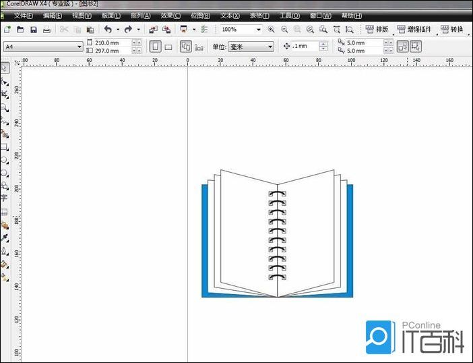473x363 pixels.
Task: Click the Zoom Out magnifier
Action: (x=284, y=29)
